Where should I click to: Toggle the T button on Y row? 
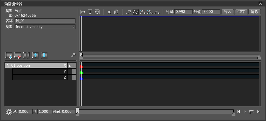74,71
